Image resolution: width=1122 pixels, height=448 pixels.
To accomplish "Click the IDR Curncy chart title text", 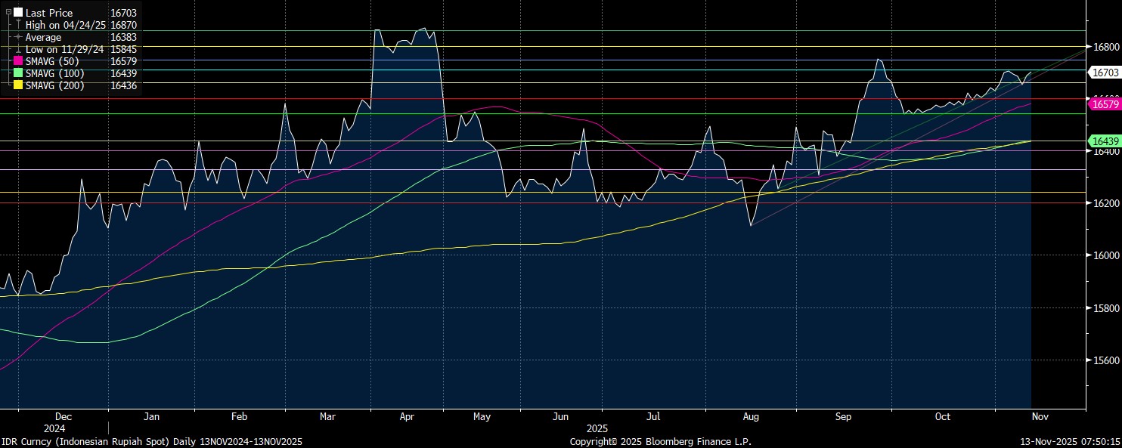I will click(x=151, y=441).
